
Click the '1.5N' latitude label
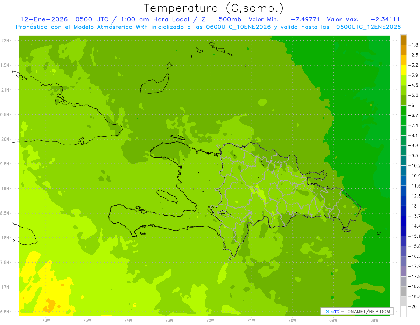click(5, 65)
